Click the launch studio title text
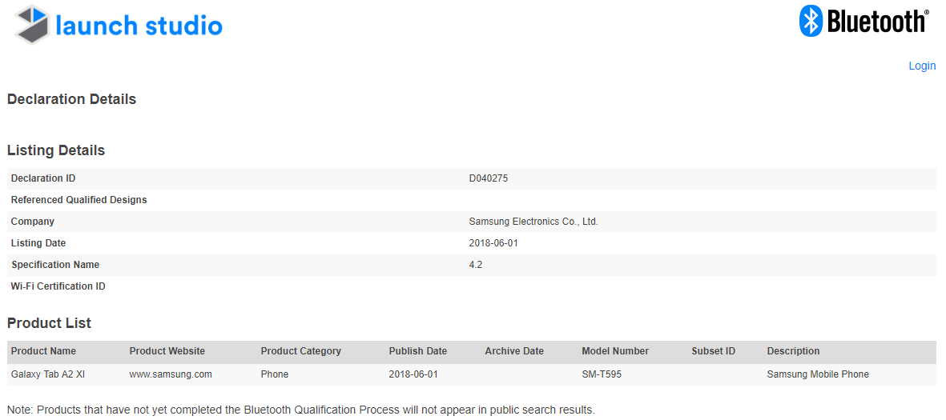946x420 pixels. tap(139, 26)
